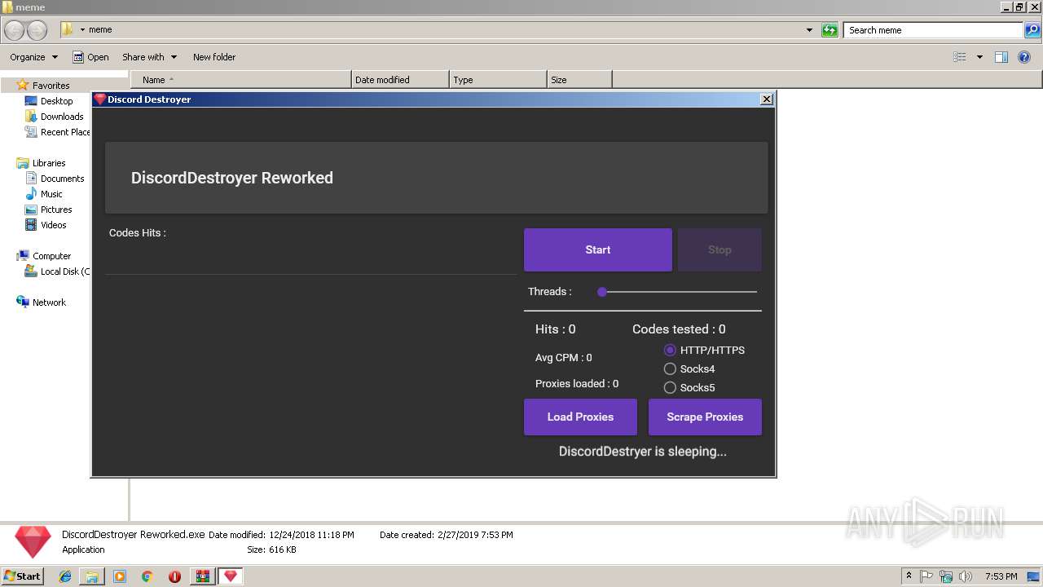Sort by Date modified column
1043x587 pixels.
coord(400,80)
